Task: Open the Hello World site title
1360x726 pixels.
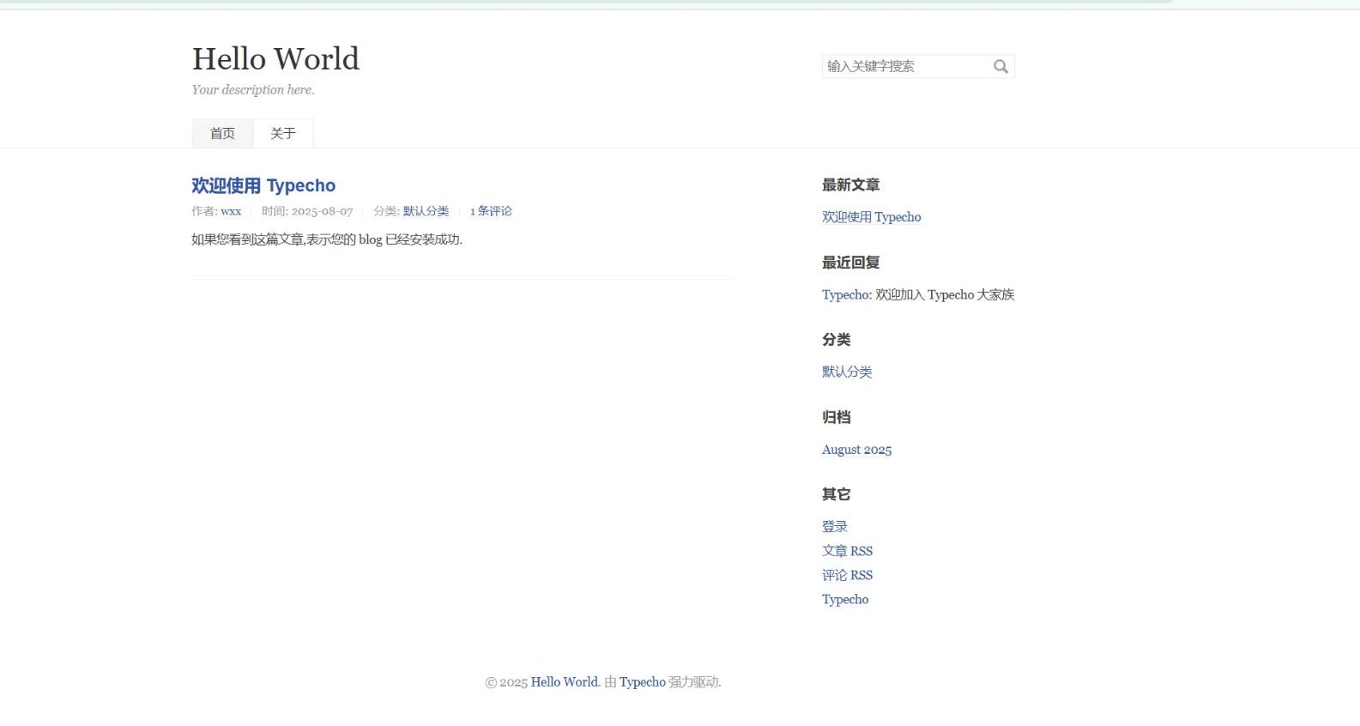Action: [275, 59]
